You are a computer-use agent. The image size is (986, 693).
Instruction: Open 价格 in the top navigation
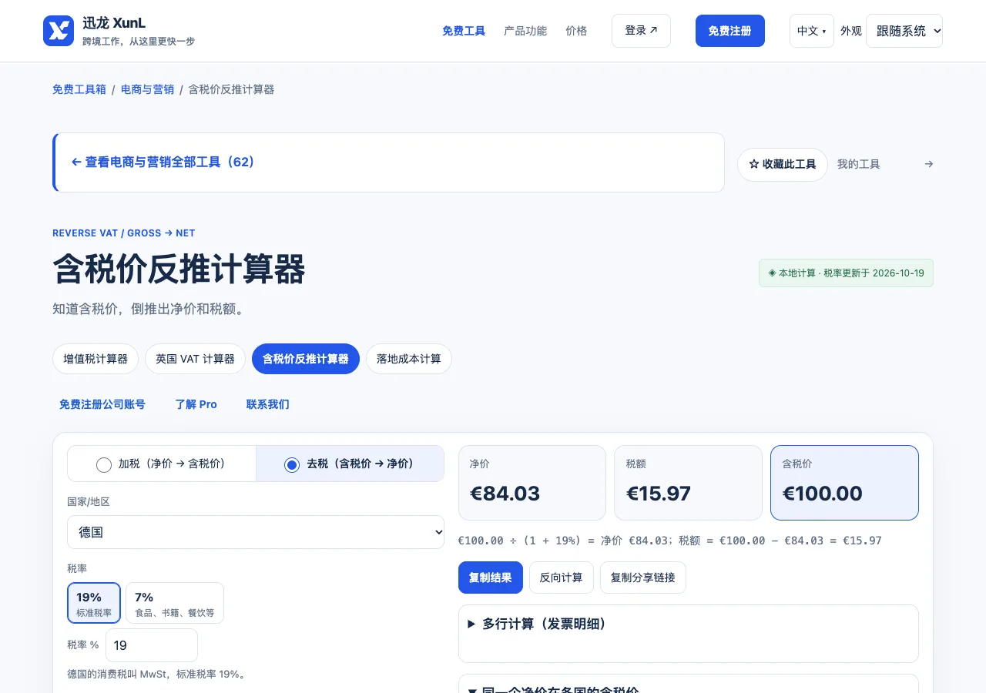(576, 31)
